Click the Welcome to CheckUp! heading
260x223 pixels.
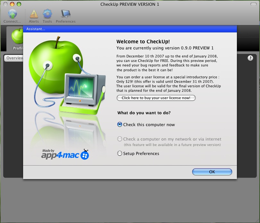point(143,41)
